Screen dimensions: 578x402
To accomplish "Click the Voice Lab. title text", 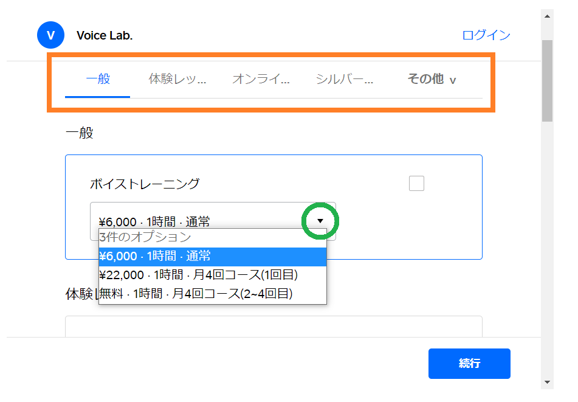I will (x=105, y=35).
